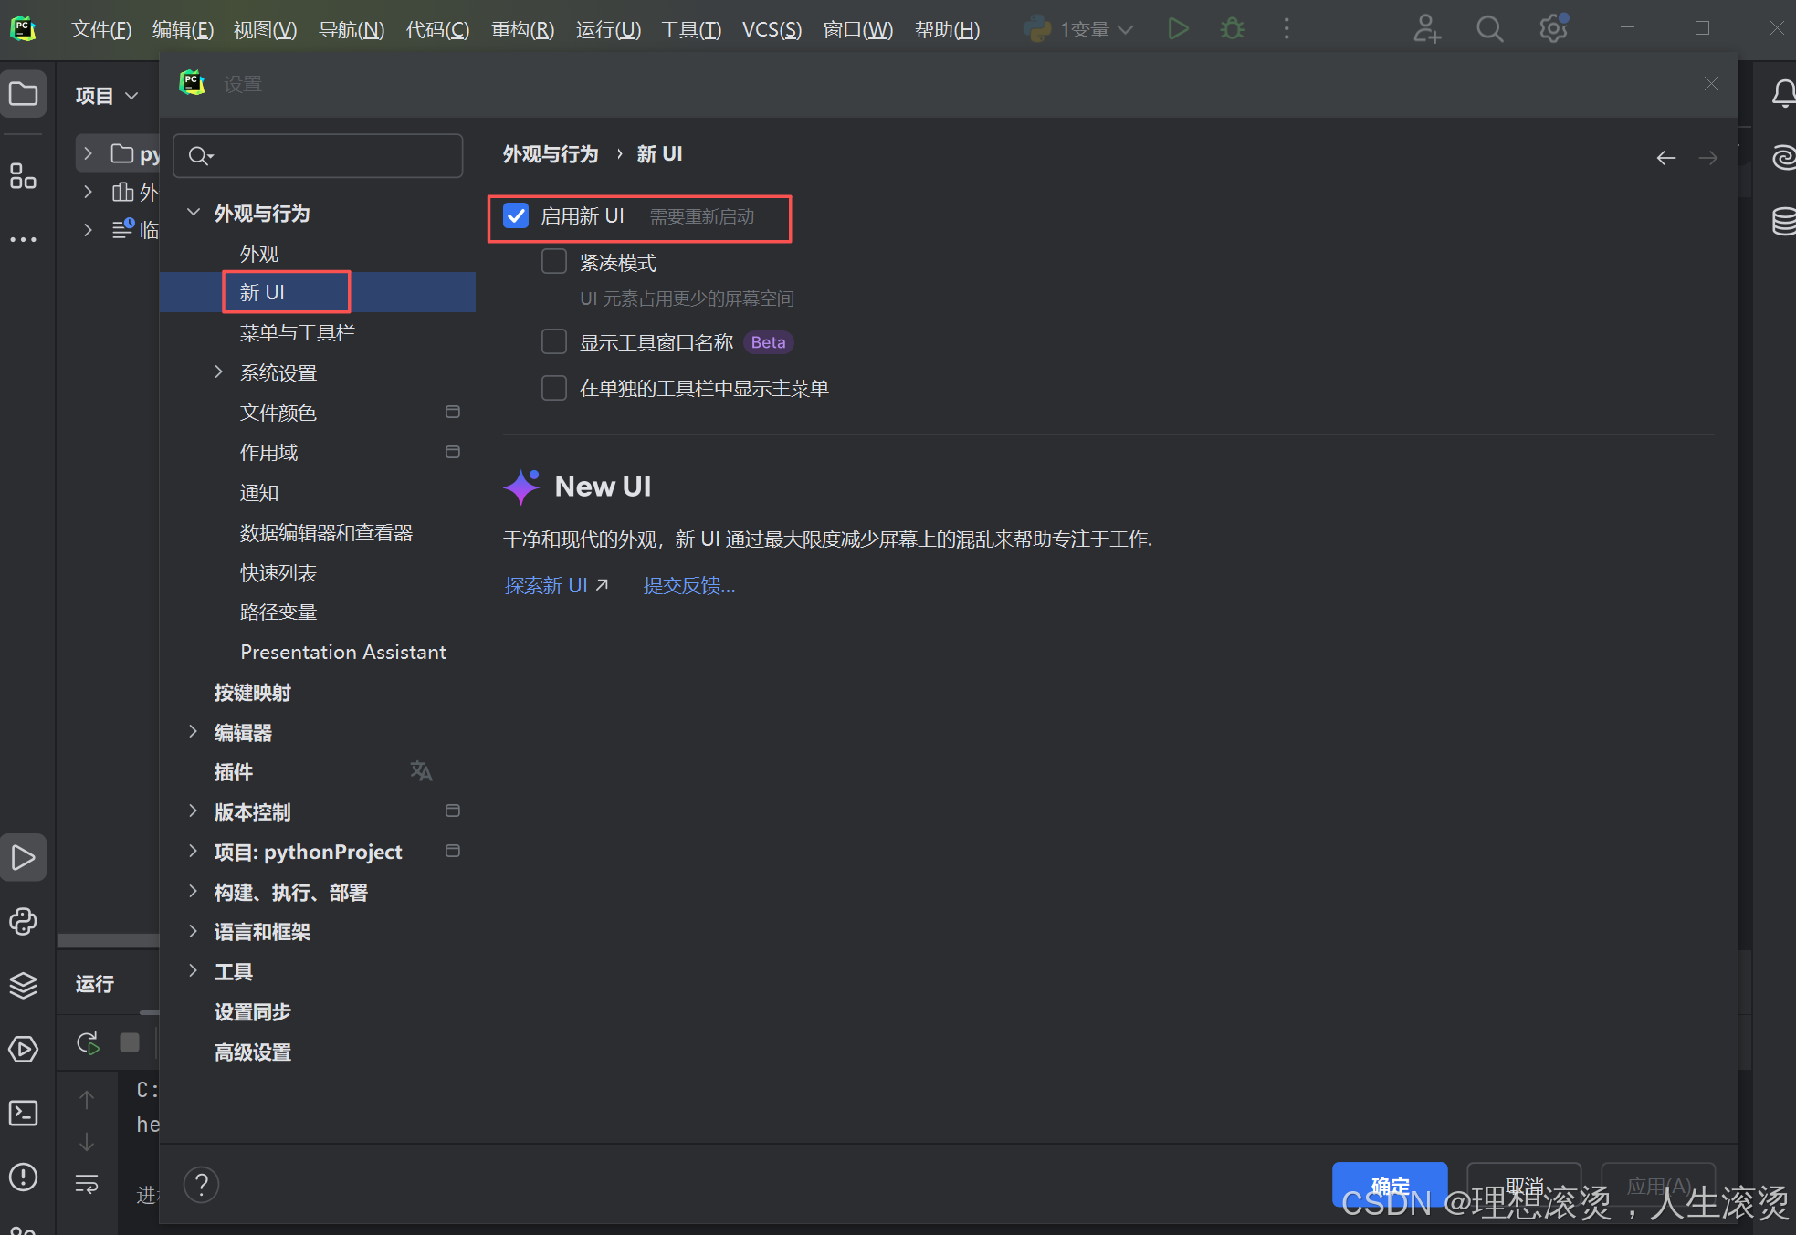Close the 设置 dialog
This screenshot has width=1796, height=1235.
1711,84
